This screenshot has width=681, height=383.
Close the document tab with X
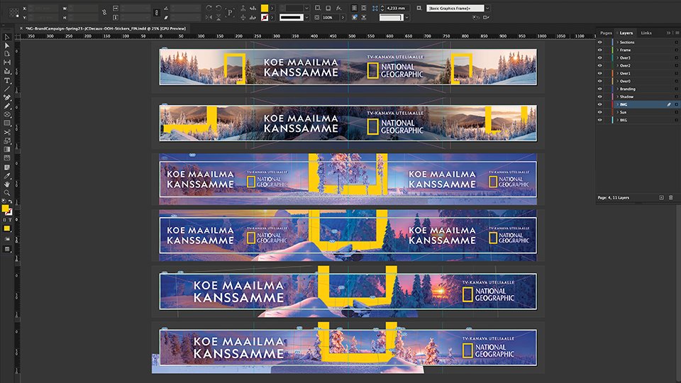pyautogui.click(x=21, y=28)
